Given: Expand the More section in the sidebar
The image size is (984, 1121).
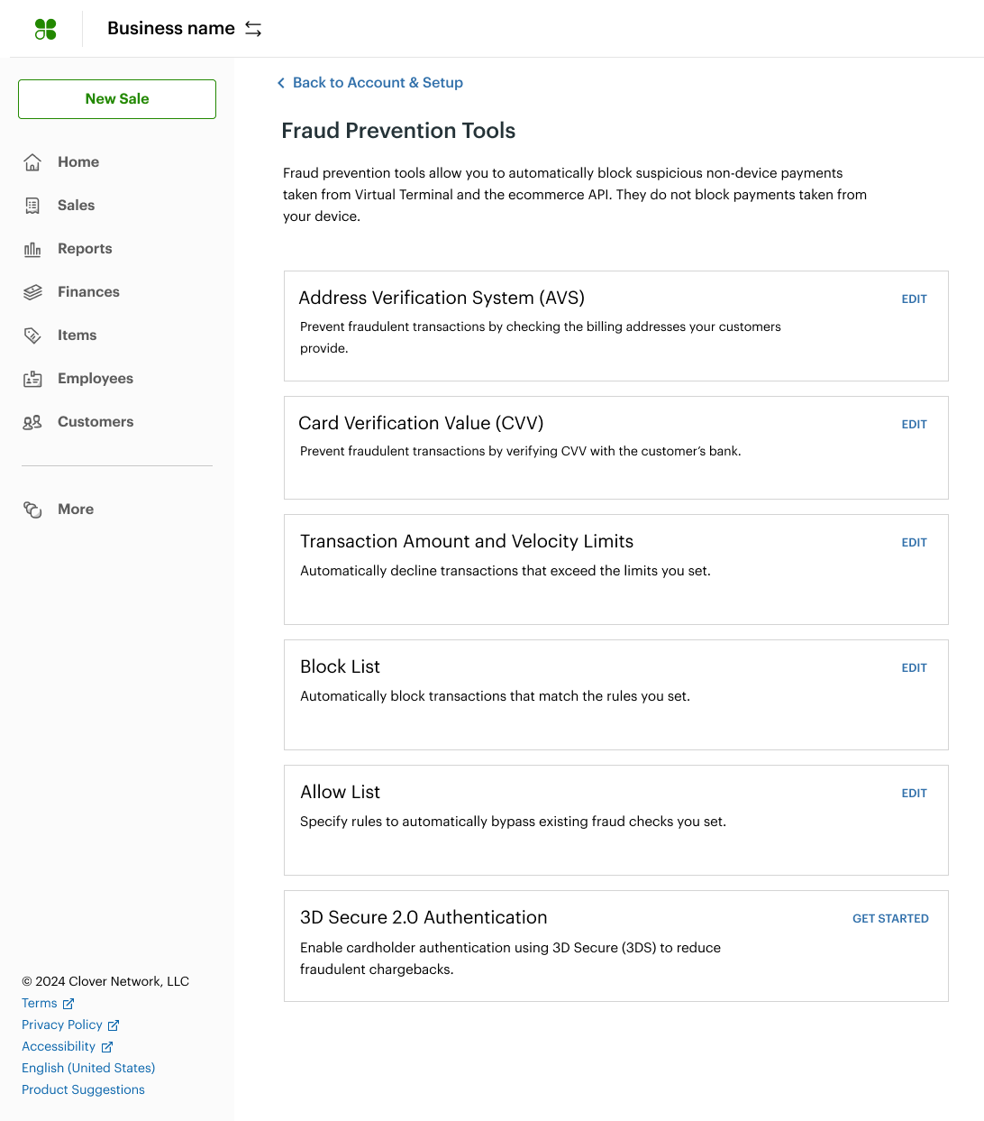Looking at the screenshot, I should coord(76,509).
